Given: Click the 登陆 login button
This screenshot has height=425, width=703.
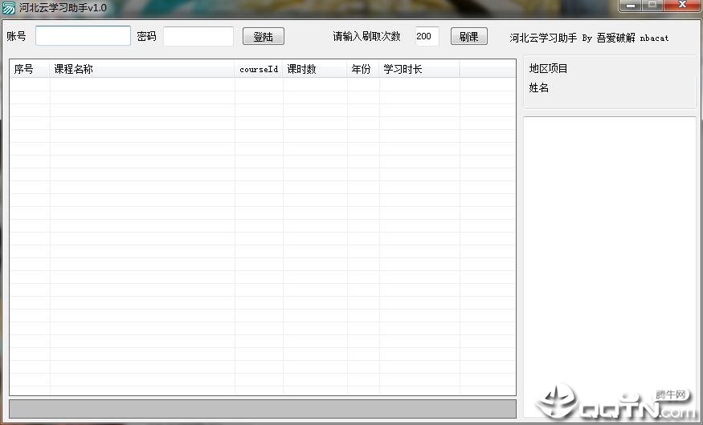Looking at the screenshot, I should [264, 36].
